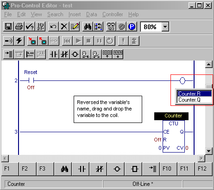Click the coil on rung 2
Viewport: 214px width, 190px height.
[183, 80]
